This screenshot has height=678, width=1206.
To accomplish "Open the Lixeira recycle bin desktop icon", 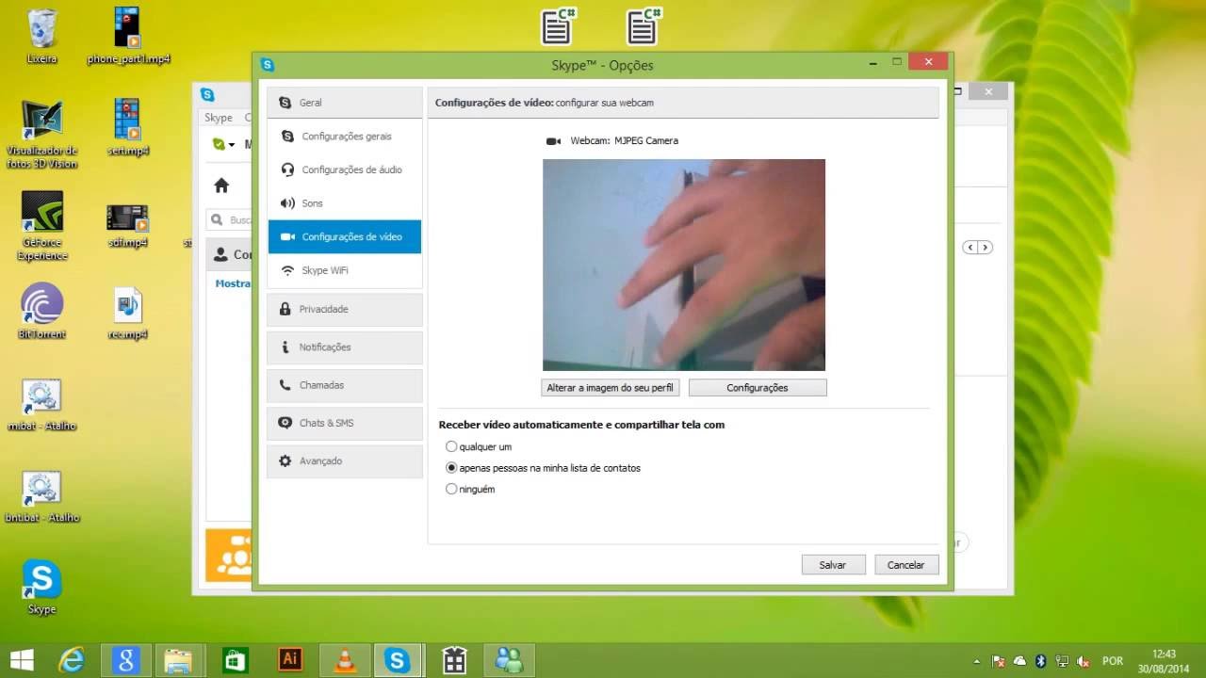I will pyautogui.click(x=42, y=36).
